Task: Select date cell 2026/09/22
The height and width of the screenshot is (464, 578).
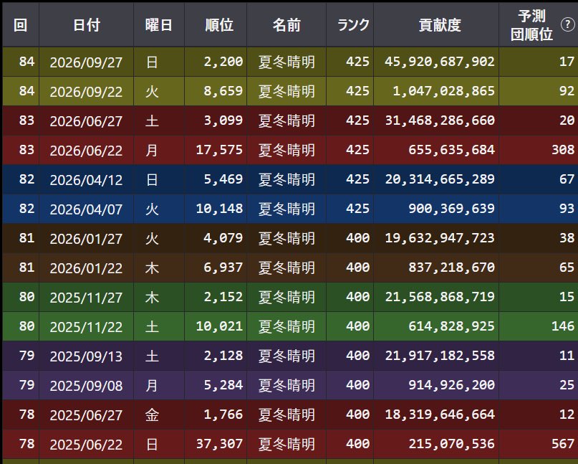Action: pyautogui.click(x=86, y=91)
